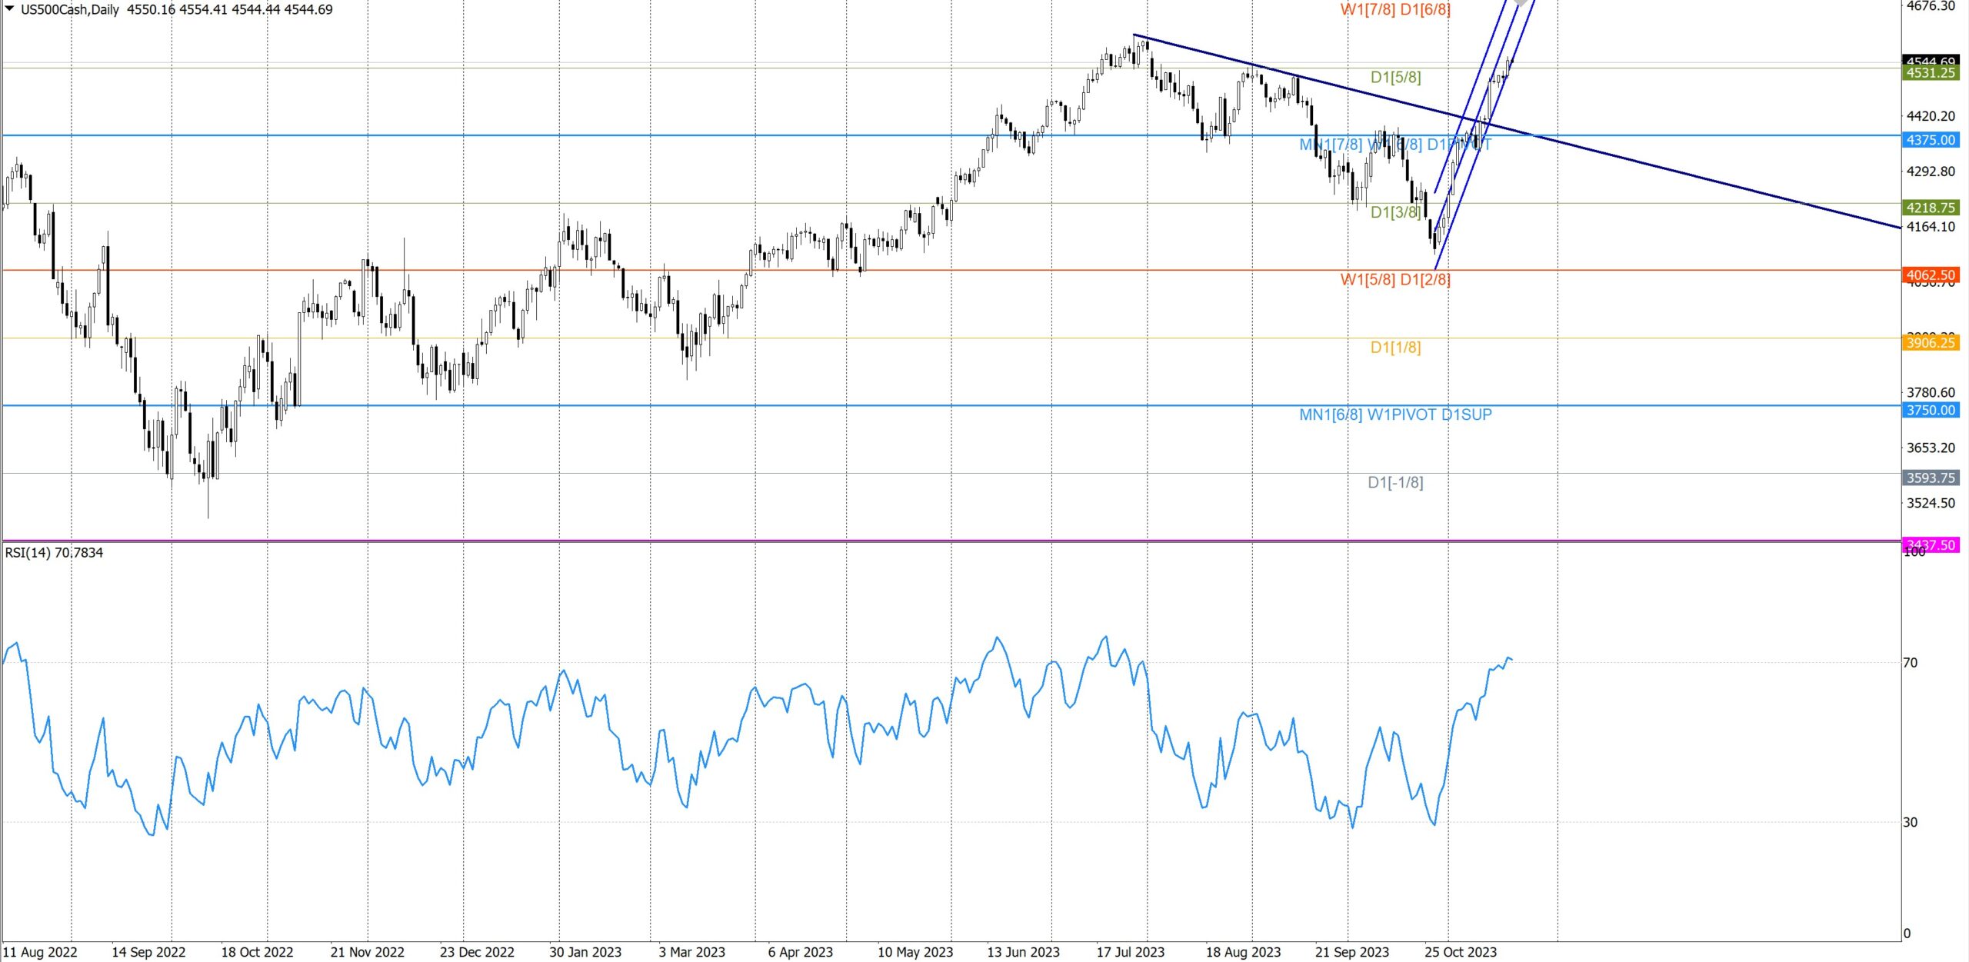1969x962 pixels.
Task: Click the D1[5/8] level label
Action: point(1395,77)
